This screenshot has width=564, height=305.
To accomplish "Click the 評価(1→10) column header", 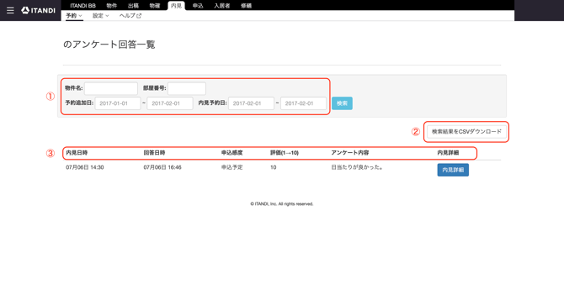I will 285,153.
